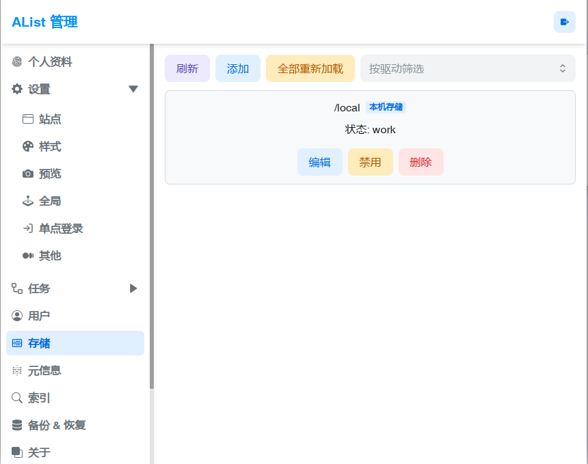Click the gear icon next to 设置

click(x=17, y=89)
